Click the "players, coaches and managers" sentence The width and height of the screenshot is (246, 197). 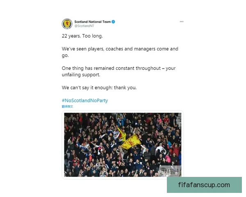coord(120,52)
